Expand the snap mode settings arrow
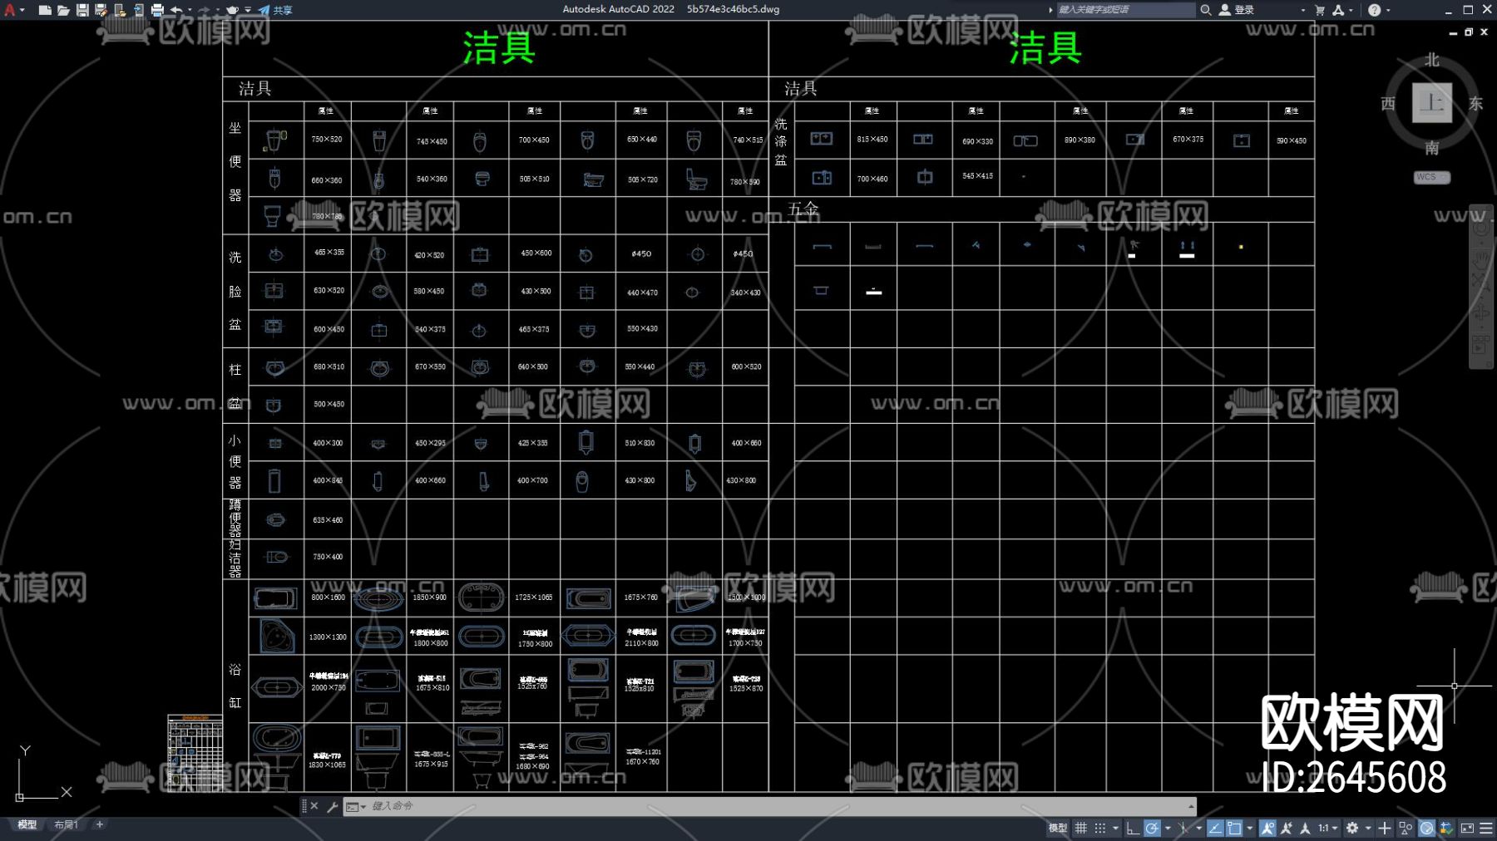 click(1116, 828)
